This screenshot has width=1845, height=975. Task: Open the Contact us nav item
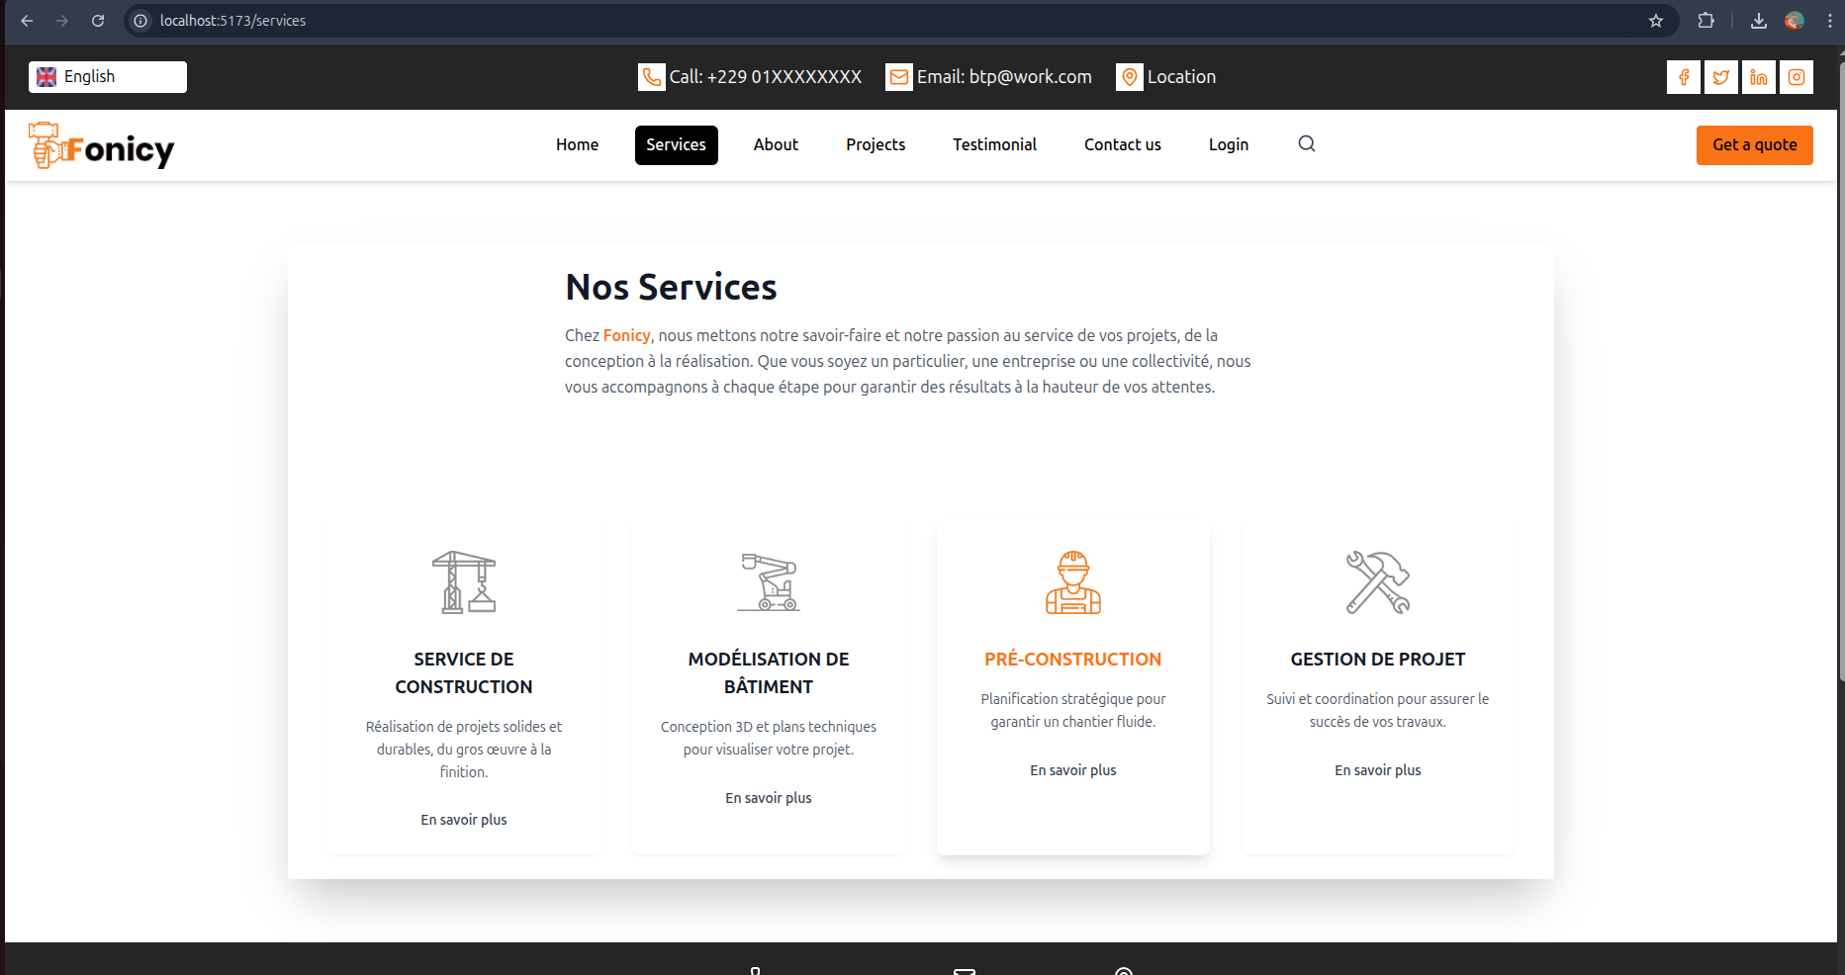click(1123, 145)
